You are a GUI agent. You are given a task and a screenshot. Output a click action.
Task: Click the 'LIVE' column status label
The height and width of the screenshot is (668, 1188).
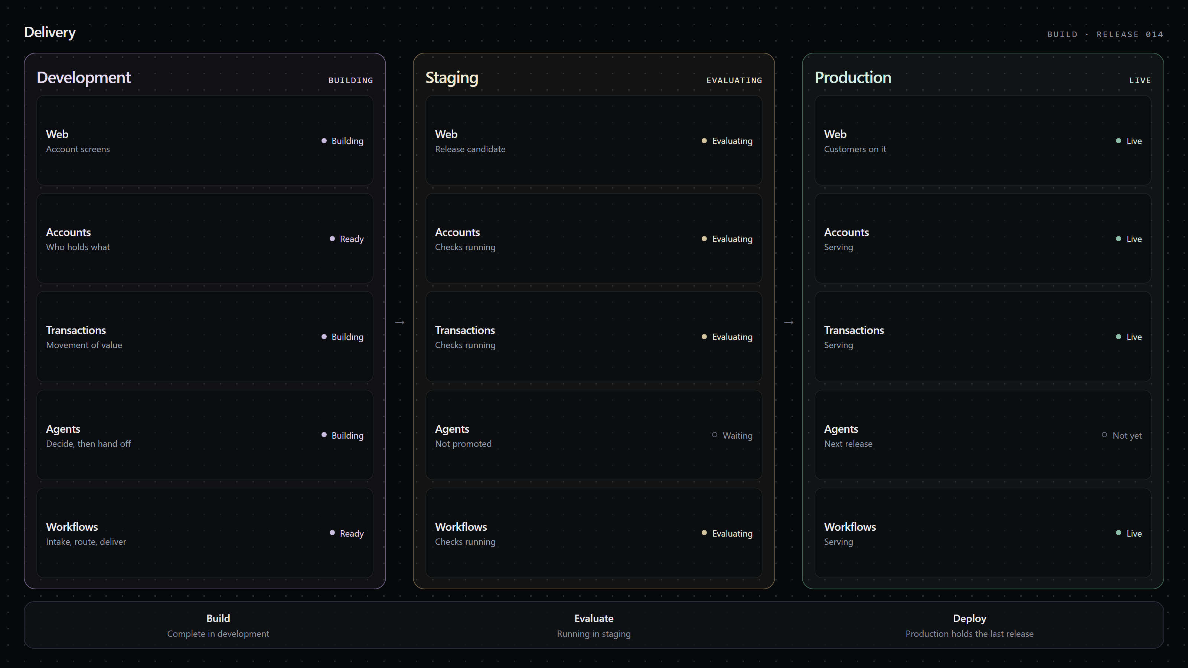(x=1140, y=80)
